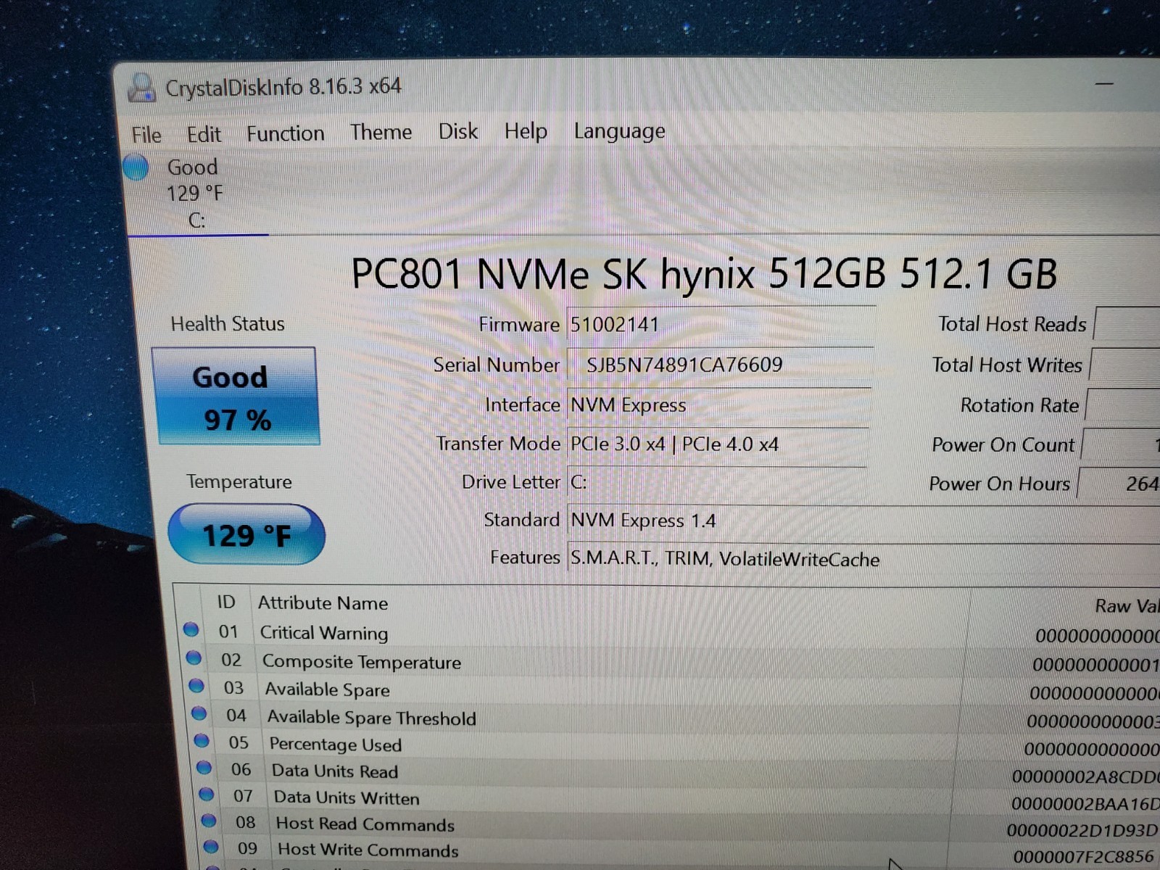The width and height of the screenshot is (1160, 870).
Task: Open the Function menu
Action: coord(285,133)
